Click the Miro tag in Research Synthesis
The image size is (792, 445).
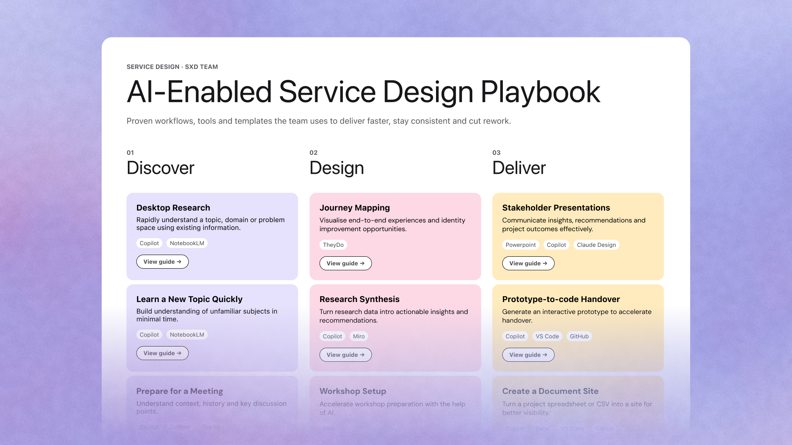point(359,336)
